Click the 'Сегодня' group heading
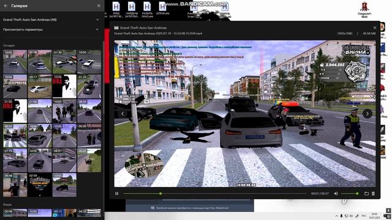The image size is (392, 220). click(x=9, y=46)
